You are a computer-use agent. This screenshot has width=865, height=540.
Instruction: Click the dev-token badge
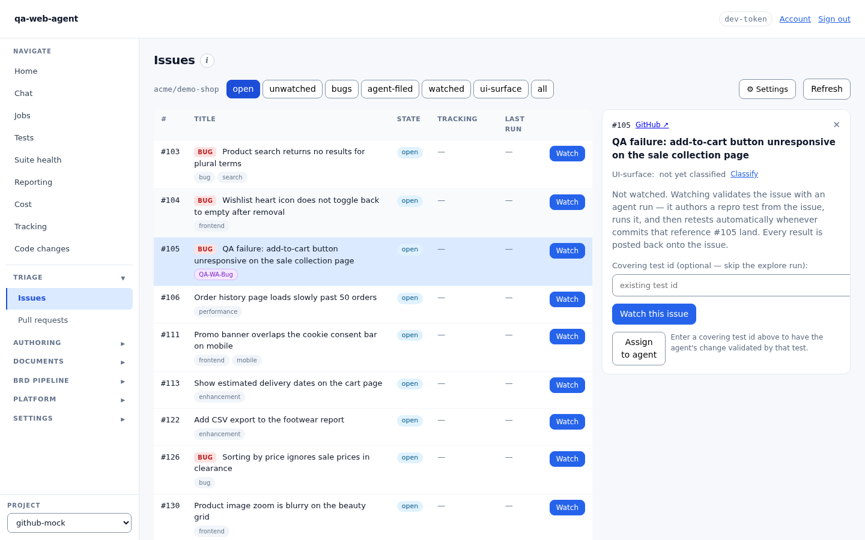pyautogui.click(x=745, y=19)
